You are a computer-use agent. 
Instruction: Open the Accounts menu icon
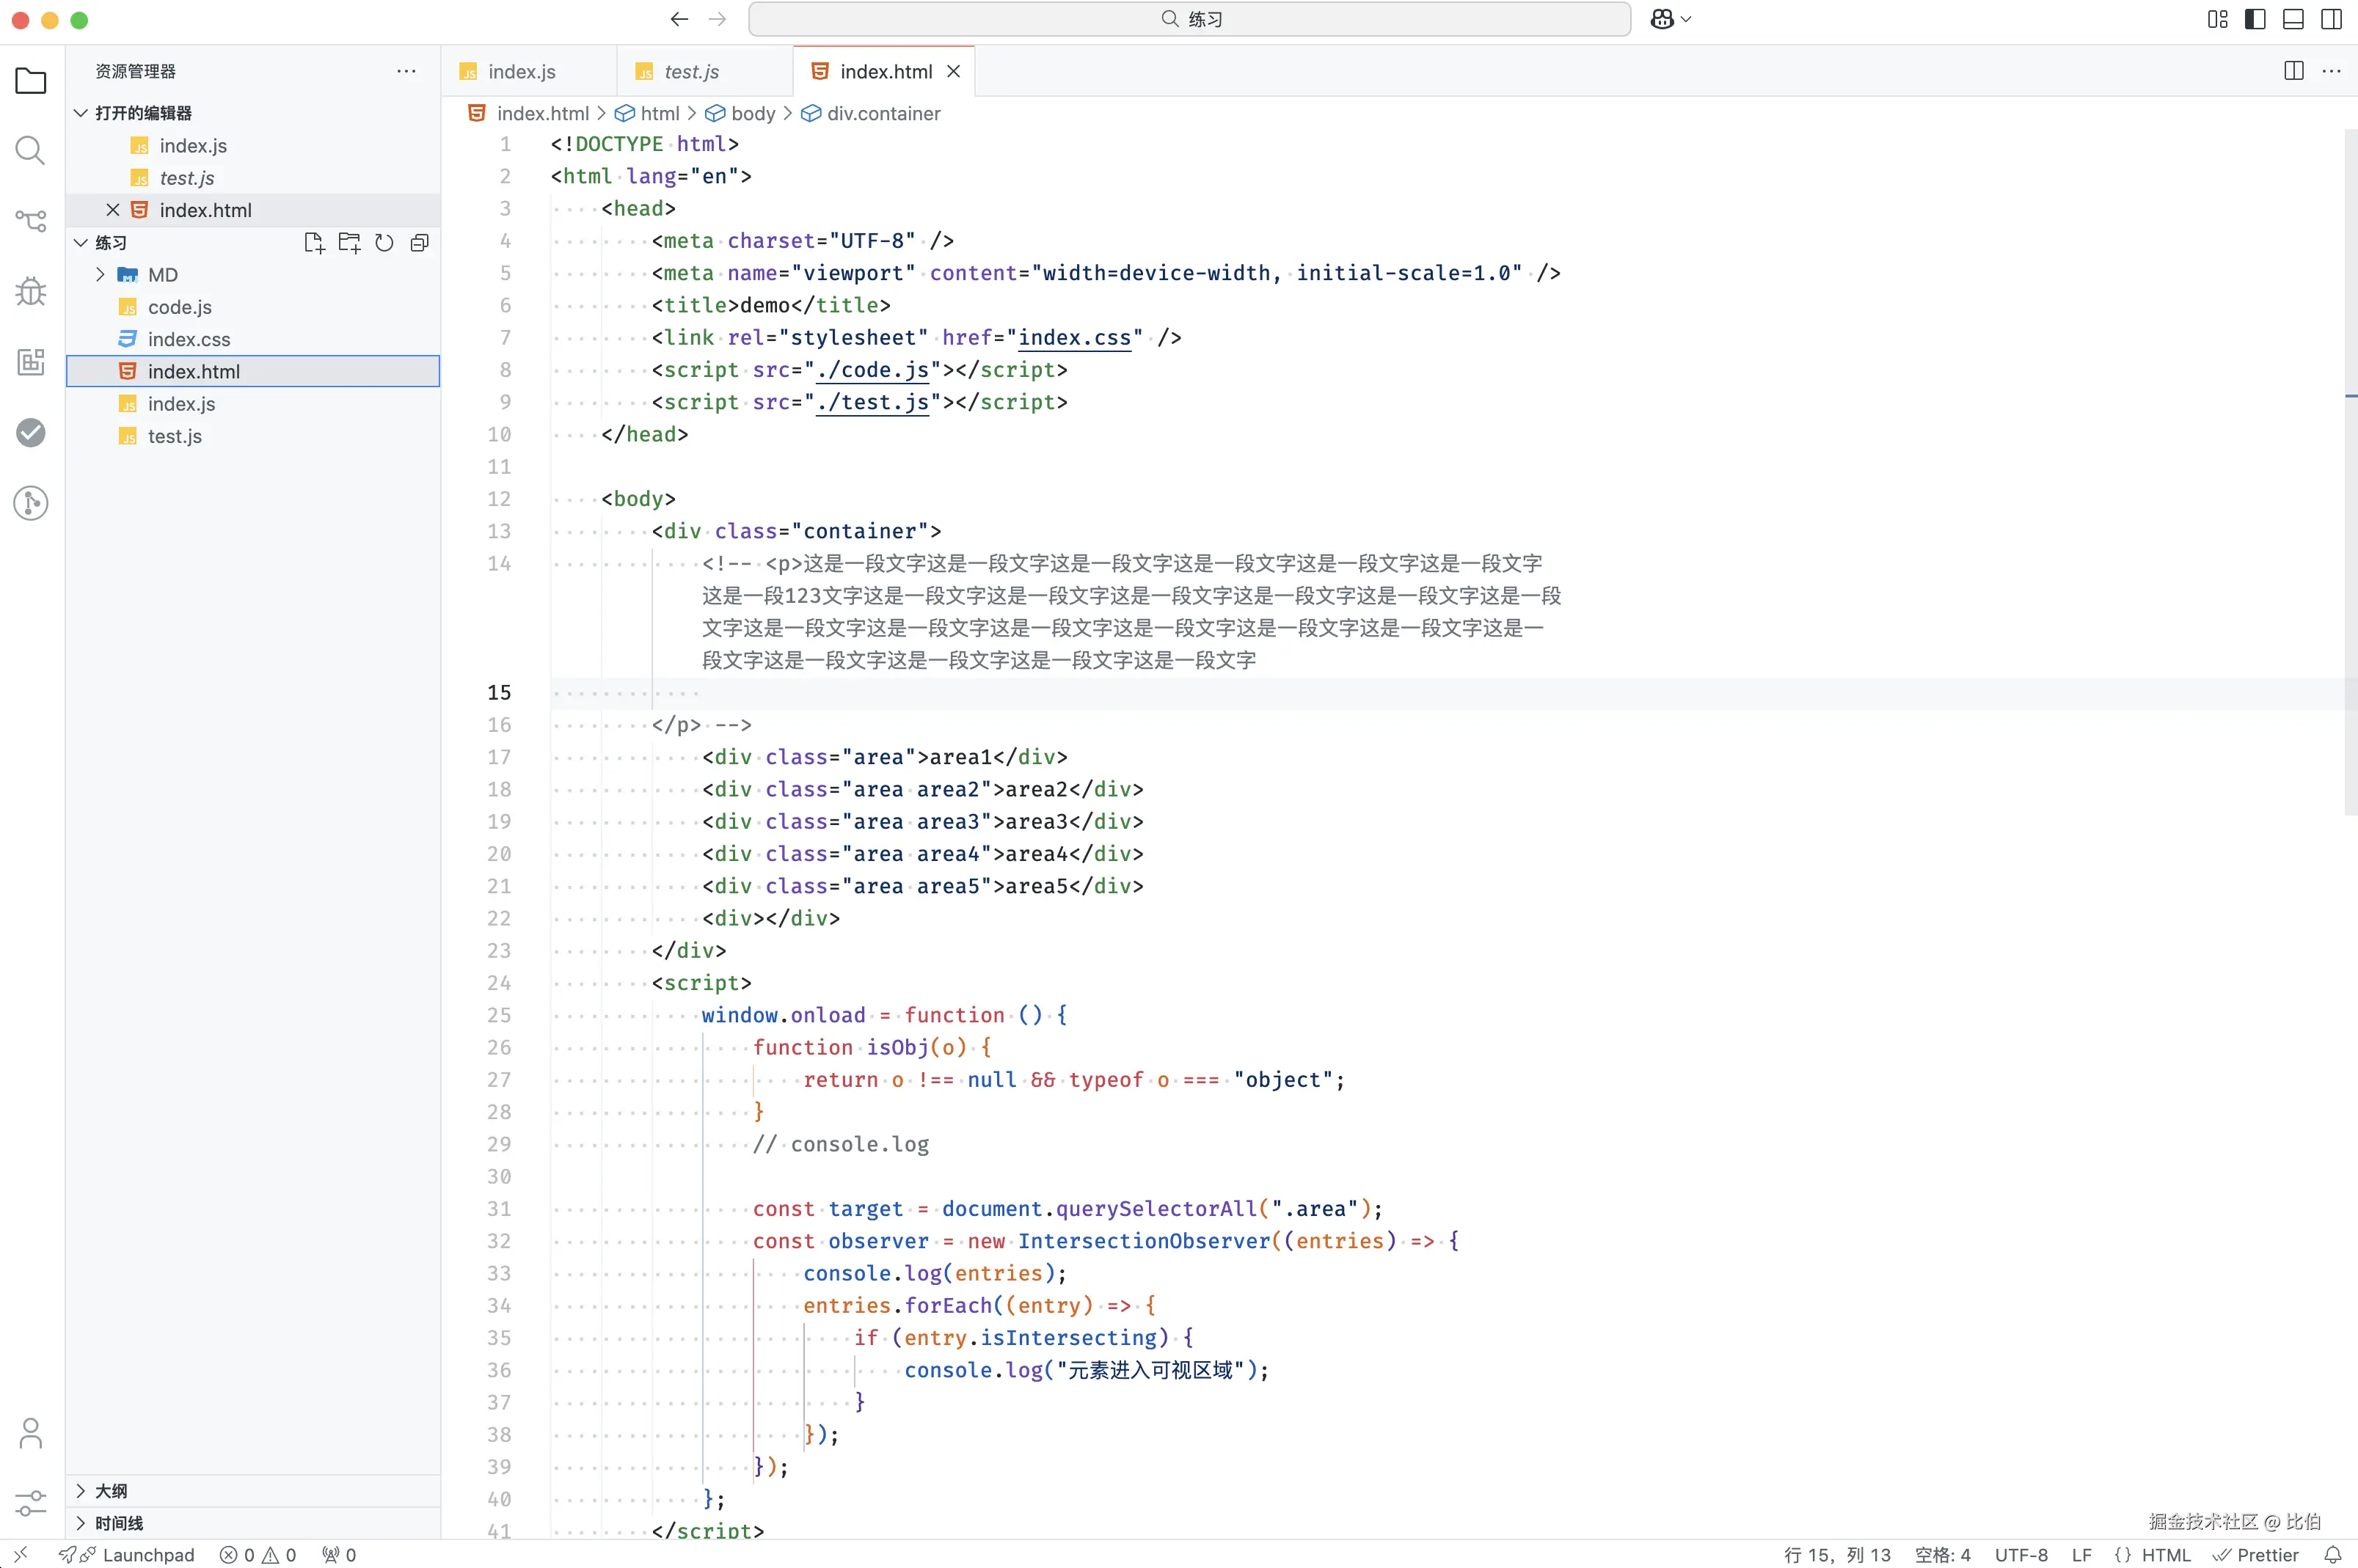point(31,1433)
